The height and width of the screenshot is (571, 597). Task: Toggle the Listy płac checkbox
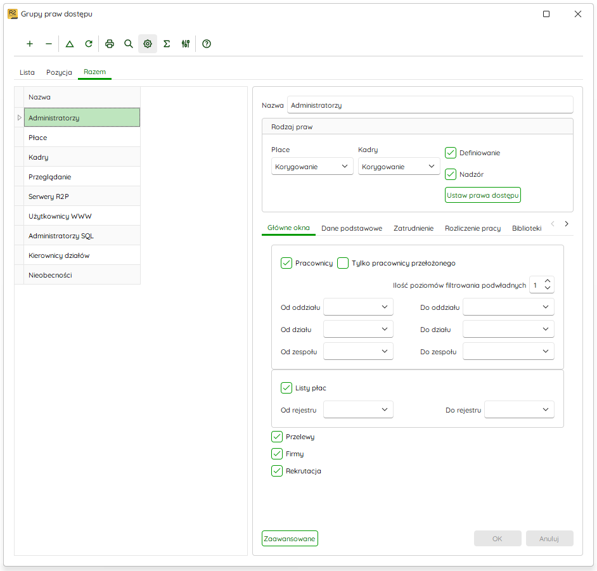click(286, 388)
